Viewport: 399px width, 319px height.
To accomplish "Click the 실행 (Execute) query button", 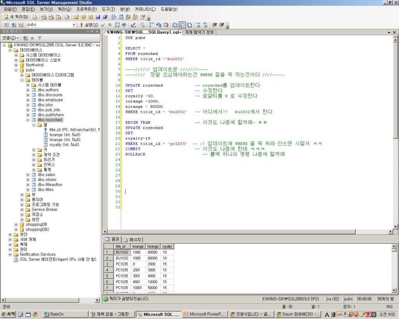I will (x=89, y=25).
